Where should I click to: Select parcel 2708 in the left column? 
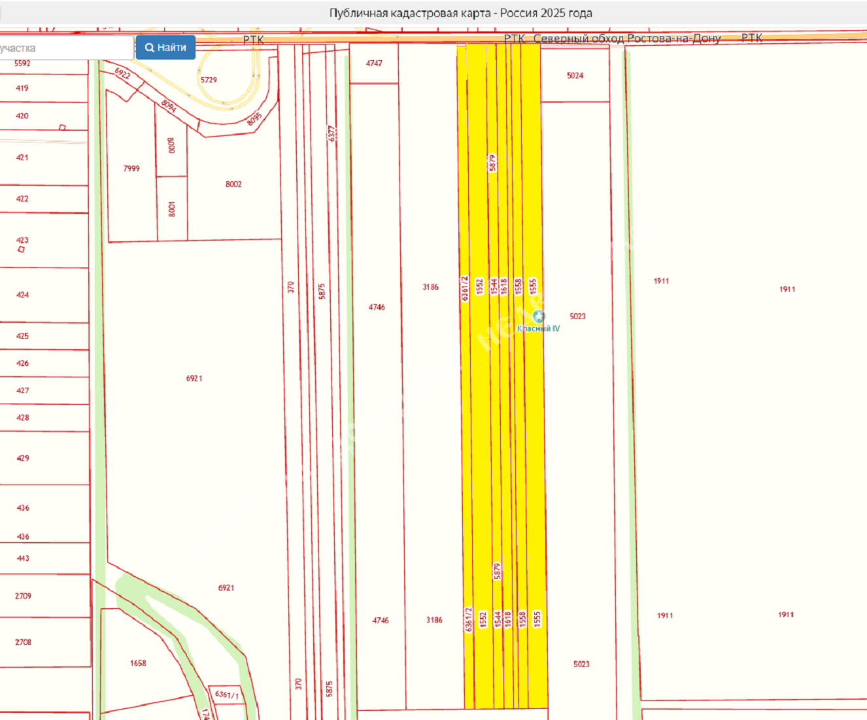coord(23,642)
